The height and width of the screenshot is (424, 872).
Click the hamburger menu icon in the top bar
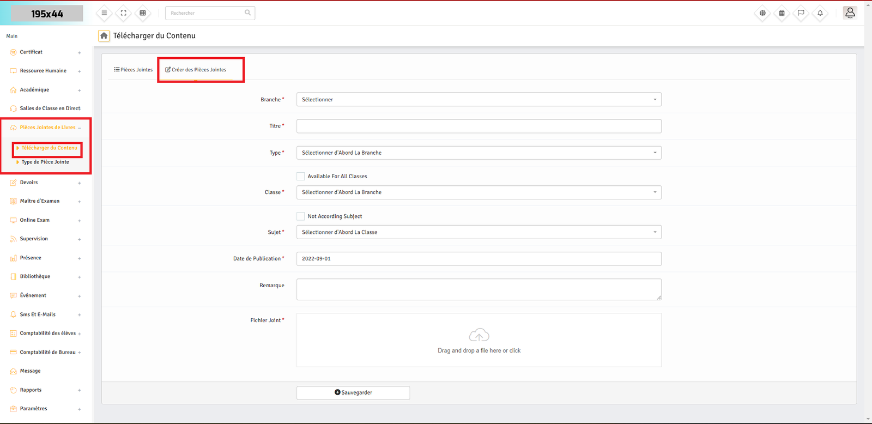point(104,13)
